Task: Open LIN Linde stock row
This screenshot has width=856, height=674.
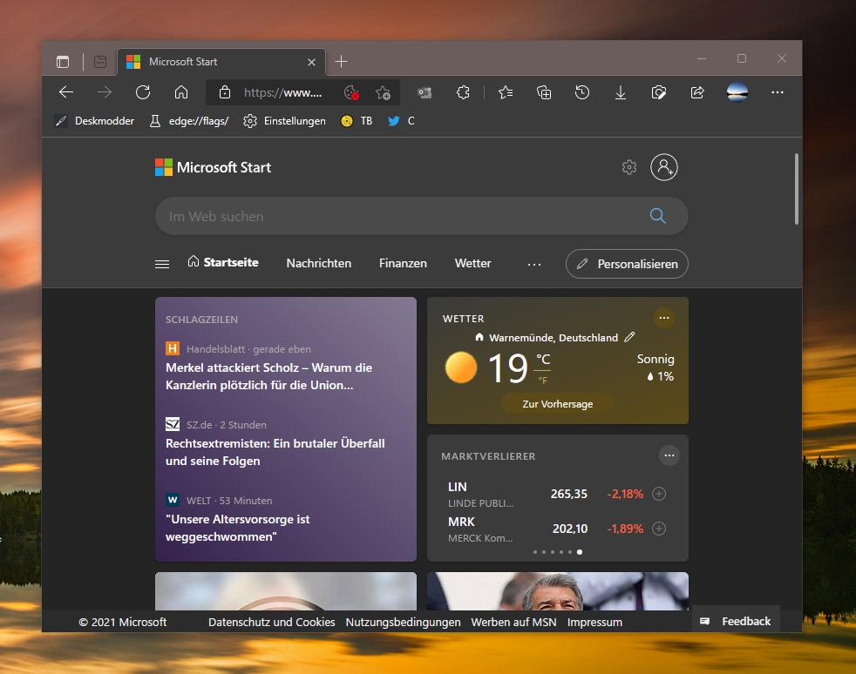Action: 556,494
